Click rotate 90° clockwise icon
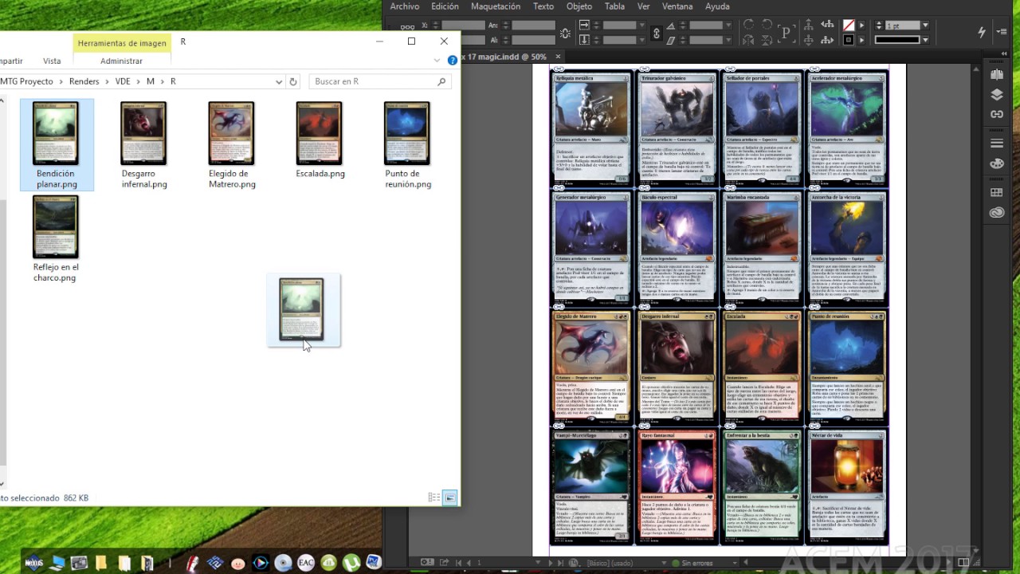Viewport: 1020px width, 574px height. click(x=749, y=25)
